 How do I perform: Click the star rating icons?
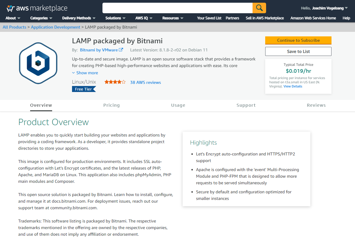point(115,82)
